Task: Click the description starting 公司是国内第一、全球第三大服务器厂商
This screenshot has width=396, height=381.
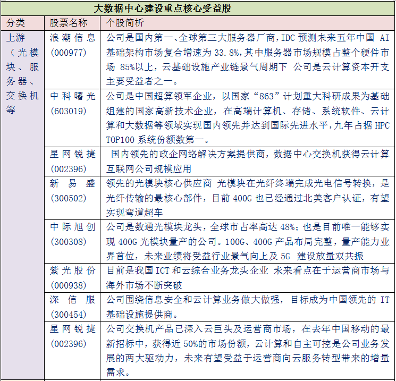Action: [248, 60]
